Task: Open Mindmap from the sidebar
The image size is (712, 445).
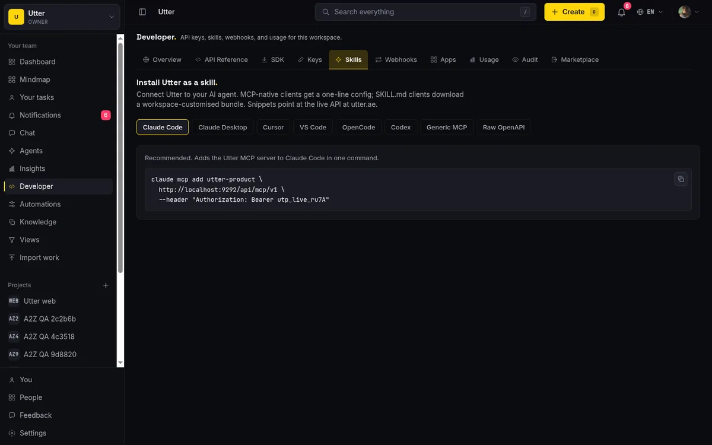Action: tap(58, 80)
